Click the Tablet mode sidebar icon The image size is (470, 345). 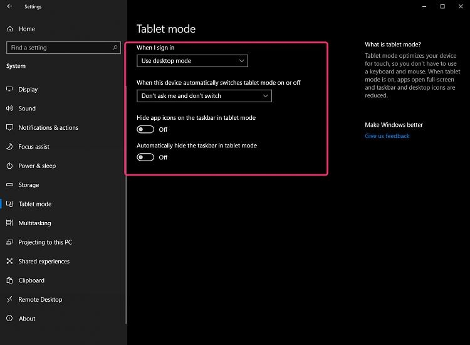point(9,204)
